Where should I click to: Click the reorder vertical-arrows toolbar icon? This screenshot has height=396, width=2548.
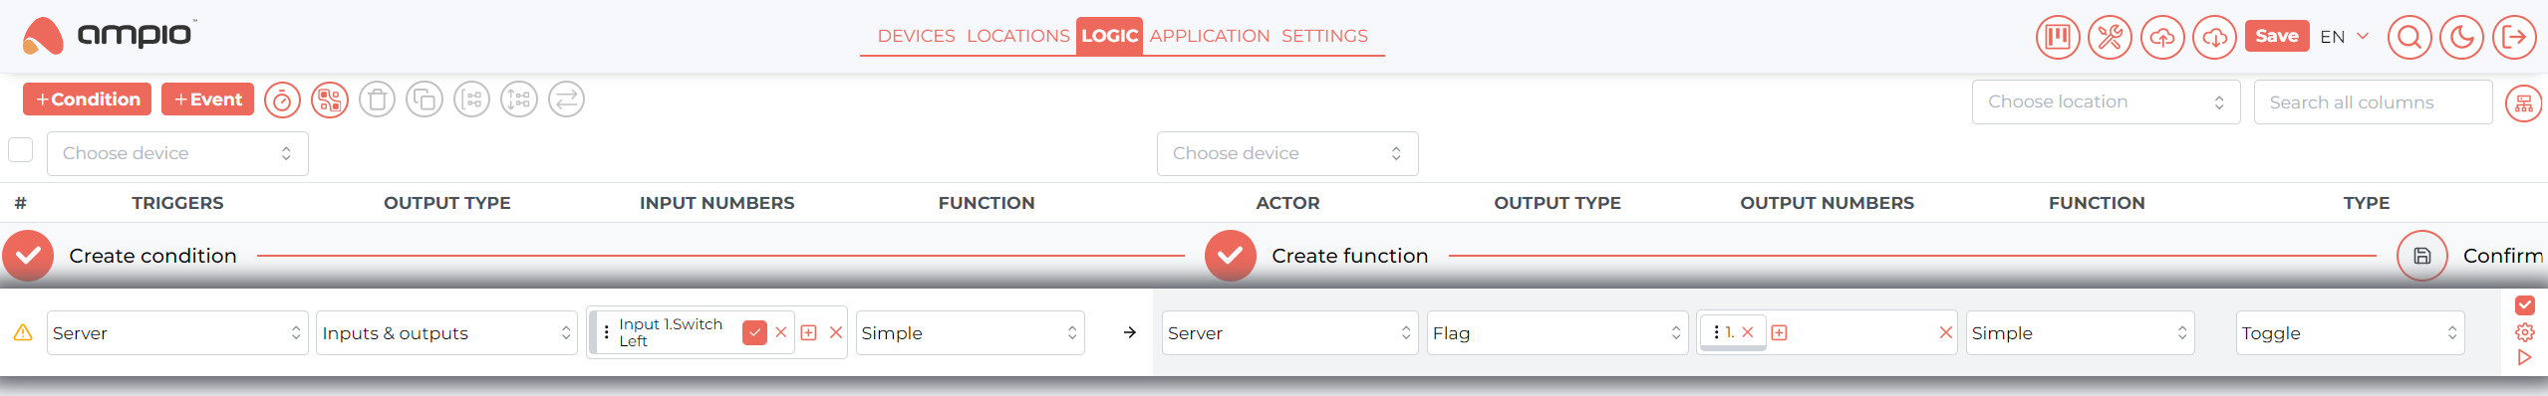pyautogui.click(x=519, y=100)
